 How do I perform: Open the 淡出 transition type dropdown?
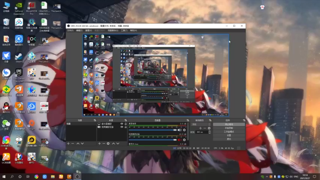pyautogui.click(x=201, y=124)
